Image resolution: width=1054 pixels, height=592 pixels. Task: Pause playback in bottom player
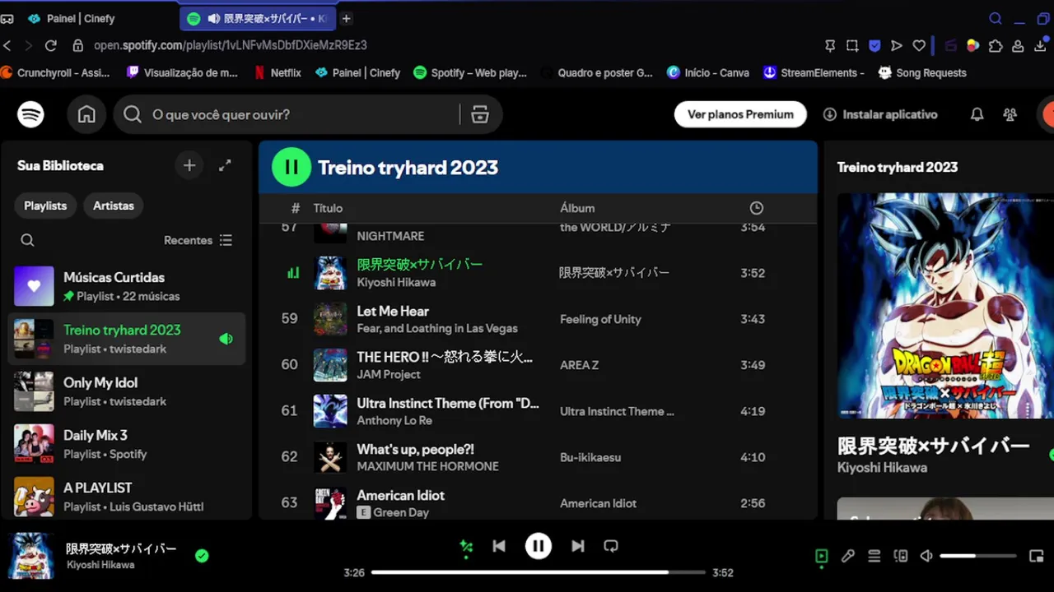pyautogui.click(x=539, y=546)
